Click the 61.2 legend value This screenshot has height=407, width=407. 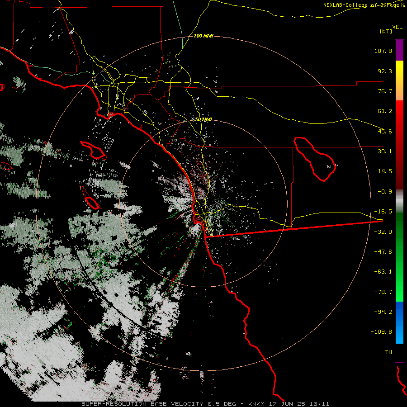click(x=385, y=111)
